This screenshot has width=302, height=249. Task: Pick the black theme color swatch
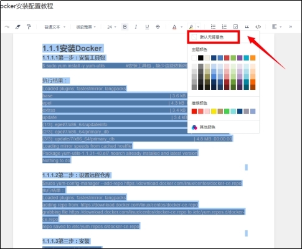click(x=201, y=57)
